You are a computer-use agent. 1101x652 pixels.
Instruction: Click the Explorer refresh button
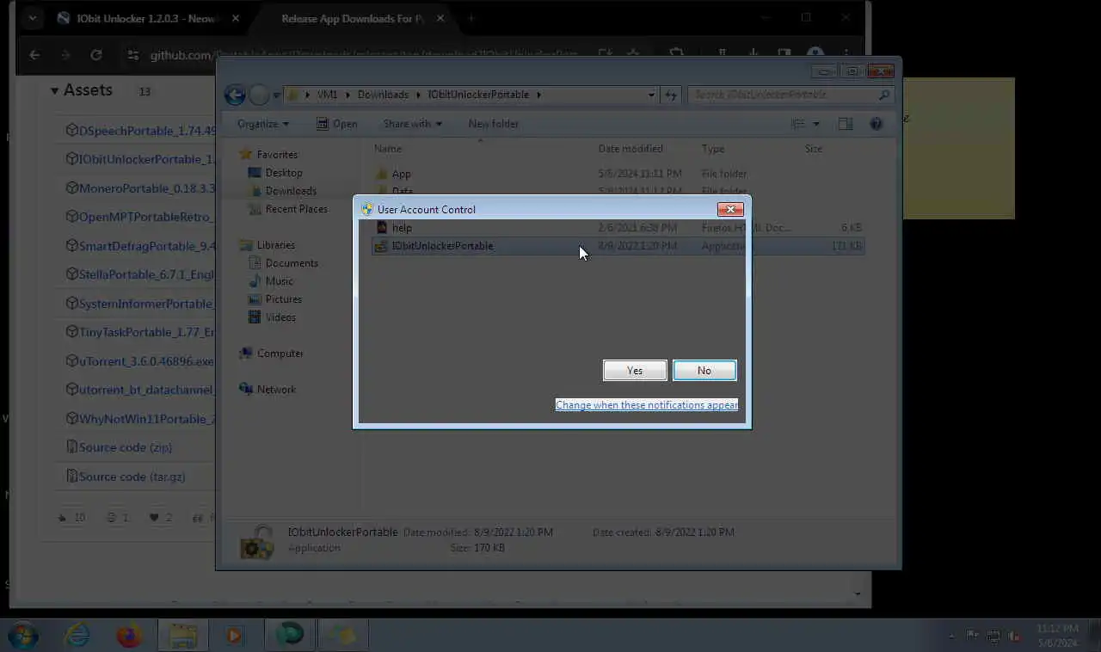pyautogui.click(x=671, y=95)
